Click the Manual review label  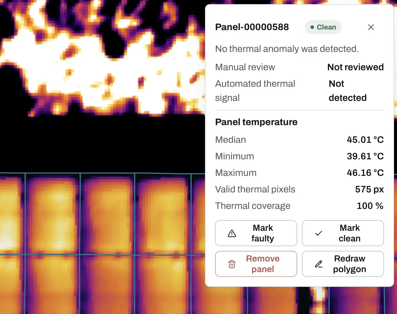[x=245, y=67]
